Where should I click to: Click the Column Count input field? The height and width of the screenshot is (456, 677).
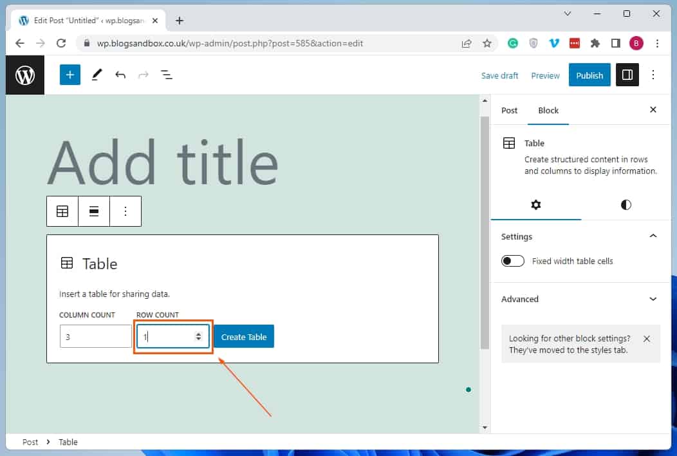(96, 336)
